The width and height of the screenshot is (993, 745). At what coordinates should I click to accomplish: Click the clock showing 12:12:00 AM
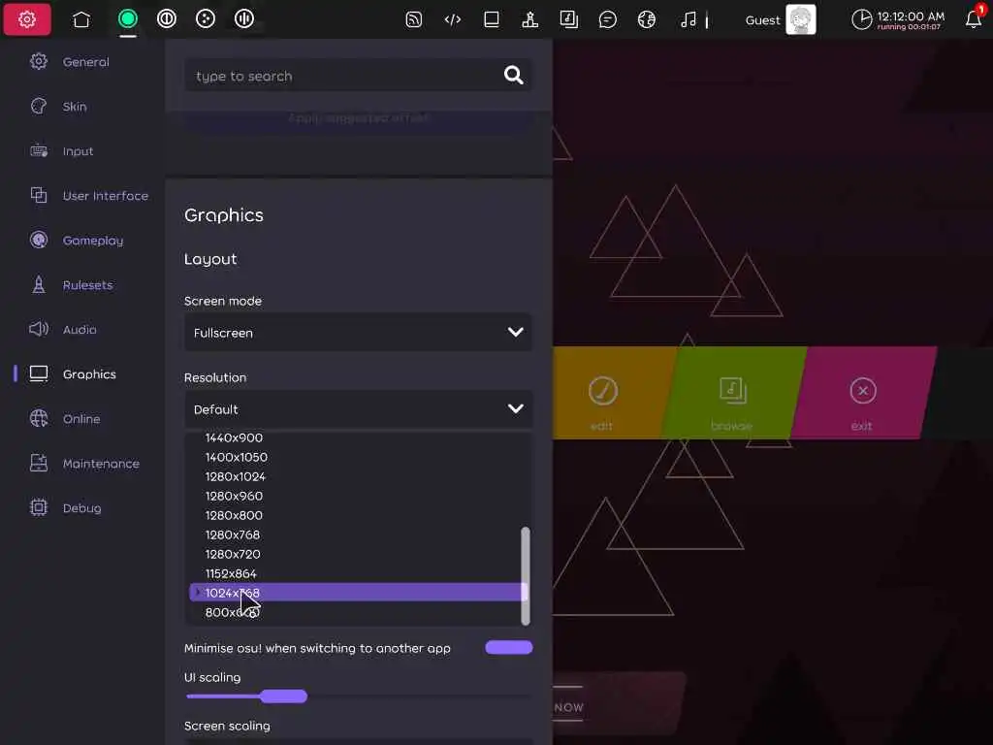898,19
